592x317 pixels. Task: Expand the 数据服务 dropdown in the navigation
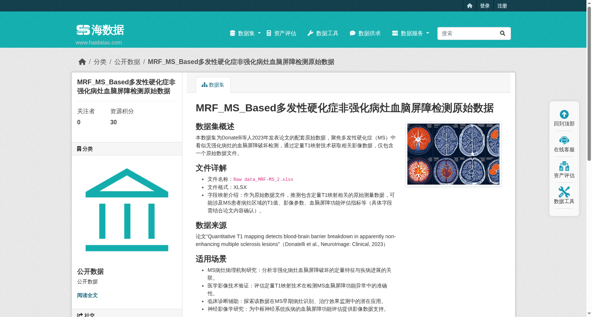[x=411, y=33]
